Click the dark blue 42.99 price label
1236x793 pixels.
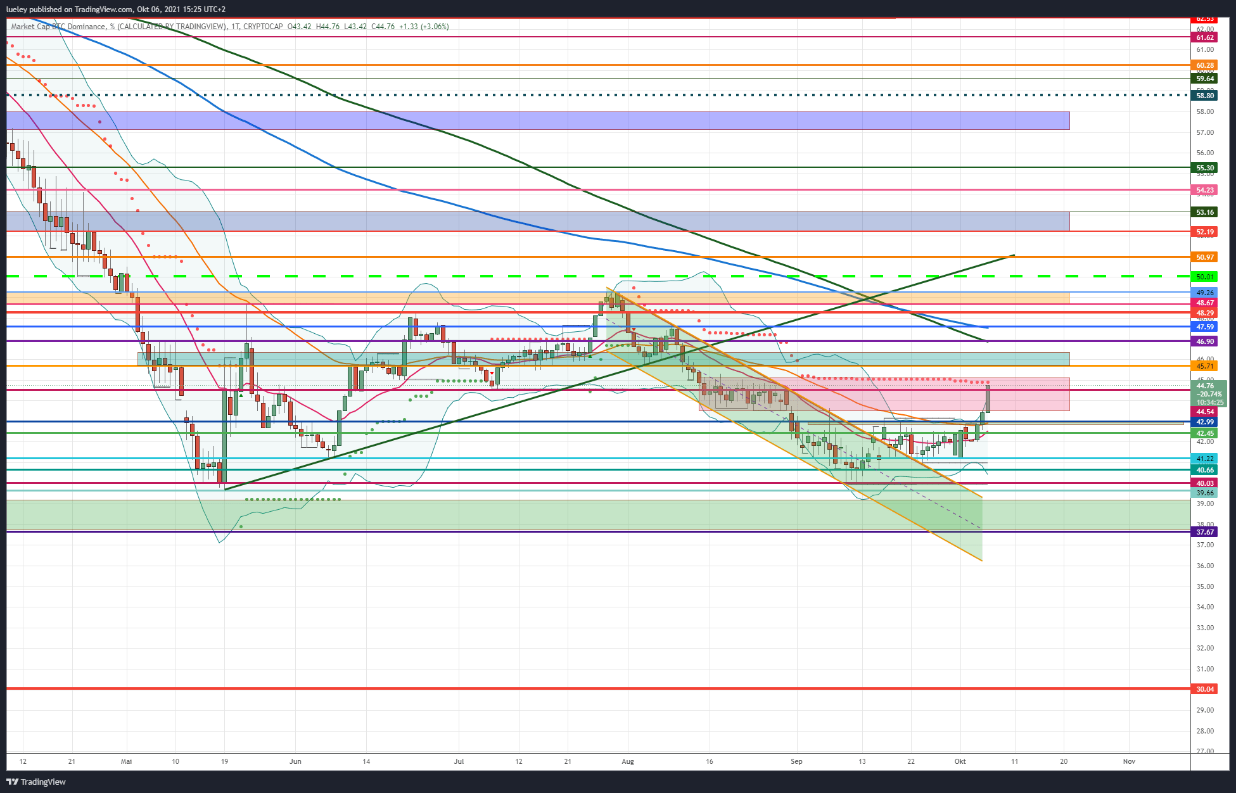pos(1204,422)
